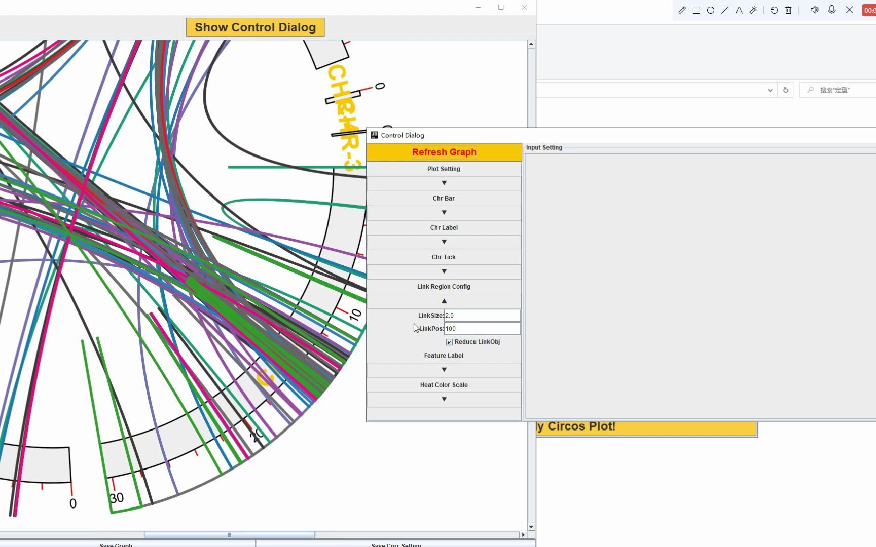
Task: Expand the Plot Setting section arrow
Action: pyautogui.click(x=444, y=183)
